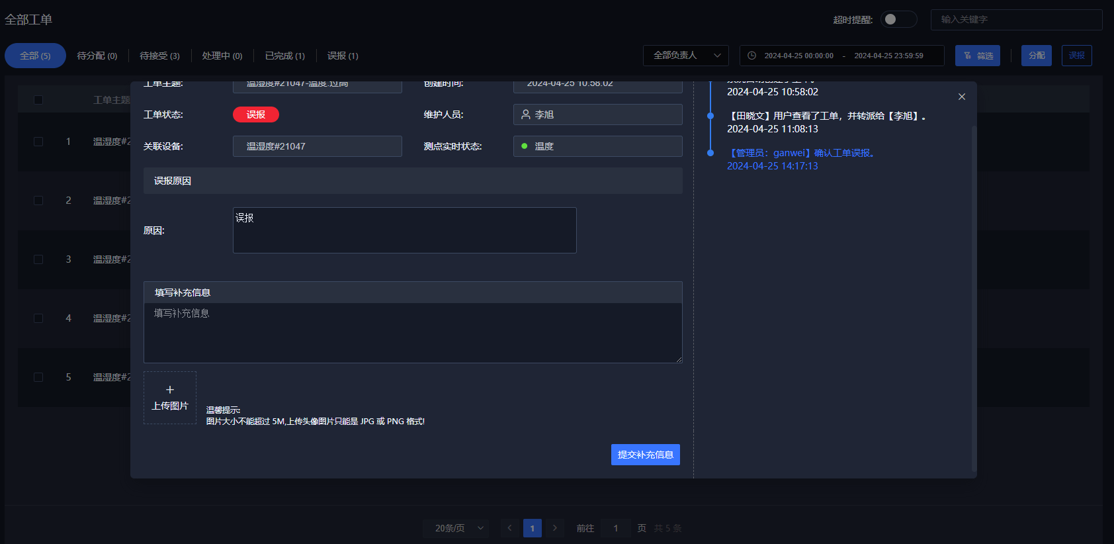Toggle the 超时提醒 switch
The width and height of the screenshot is (1114, 544).
coord(898,19)
